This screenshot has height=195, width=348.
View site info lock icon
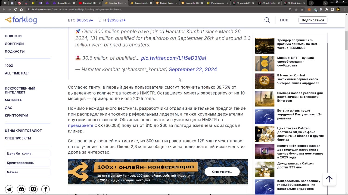29,9
